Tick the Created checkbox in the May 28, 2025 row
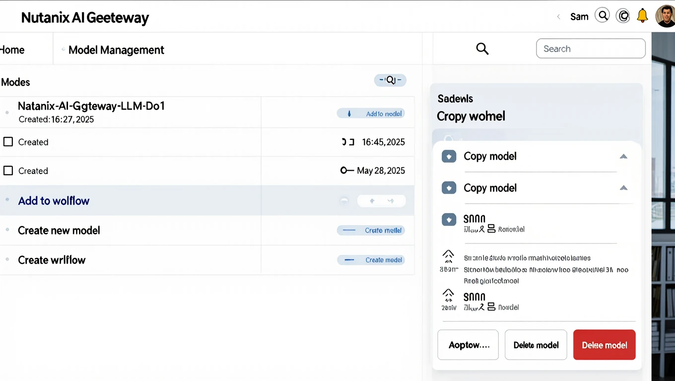675x381 pixels. coord(8,171)
